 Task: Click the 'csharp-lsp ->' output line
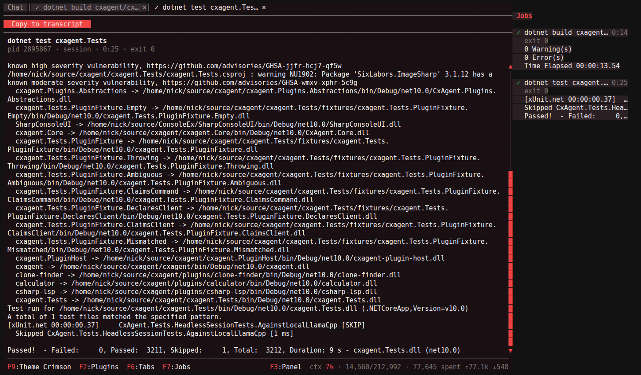(196, 292)
